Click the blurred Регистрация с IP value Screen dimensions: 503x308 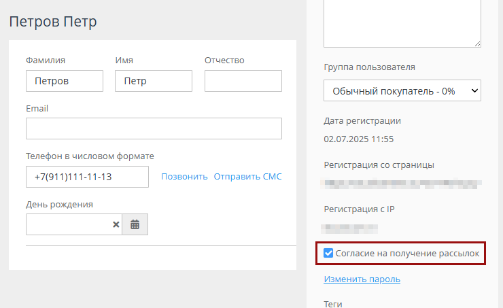click(351, 226)
